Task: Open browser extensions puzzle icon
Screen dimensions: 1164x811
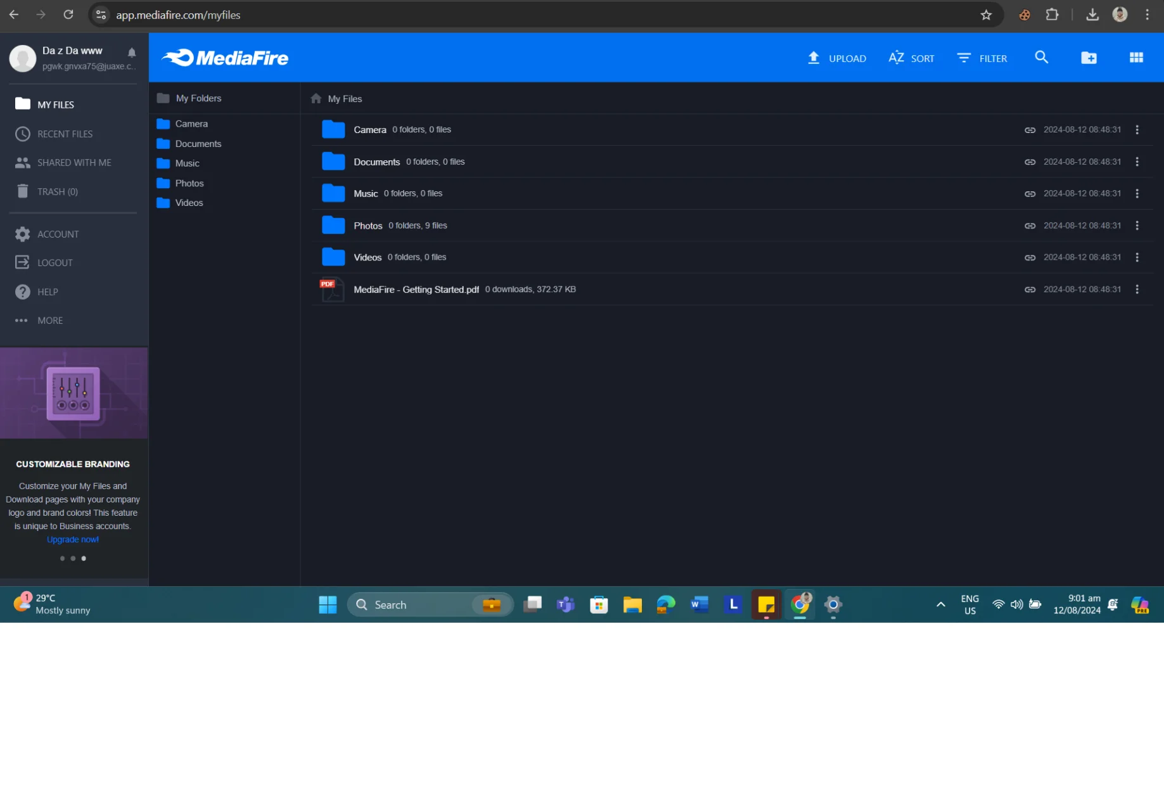Action: coord(1052,14)
